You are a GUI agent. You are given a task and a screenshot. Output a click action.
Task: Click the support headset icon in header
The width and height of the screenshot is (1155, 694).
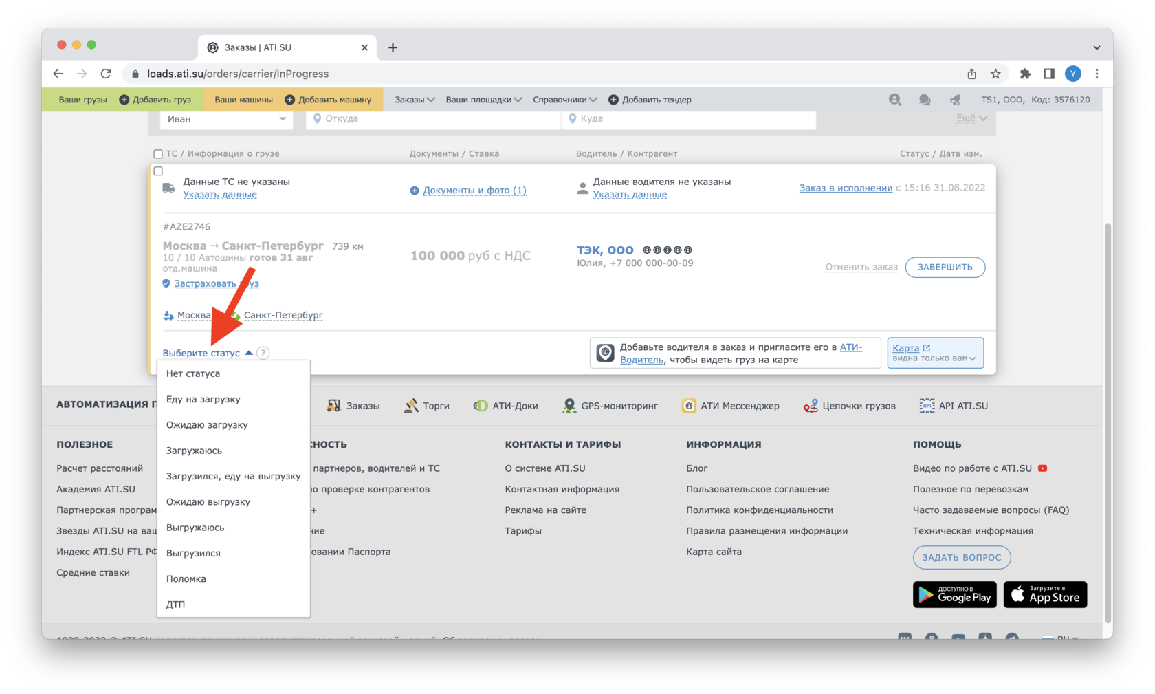[x=894, y=100]
